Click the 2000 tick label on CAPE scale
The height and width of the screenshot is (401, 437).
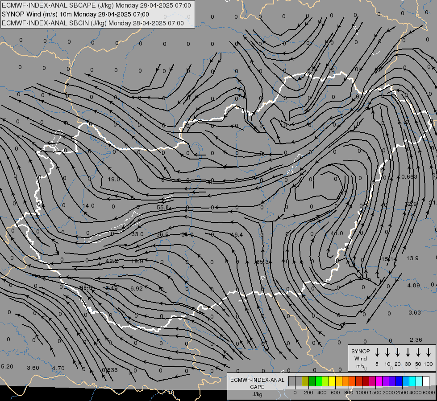388,393
